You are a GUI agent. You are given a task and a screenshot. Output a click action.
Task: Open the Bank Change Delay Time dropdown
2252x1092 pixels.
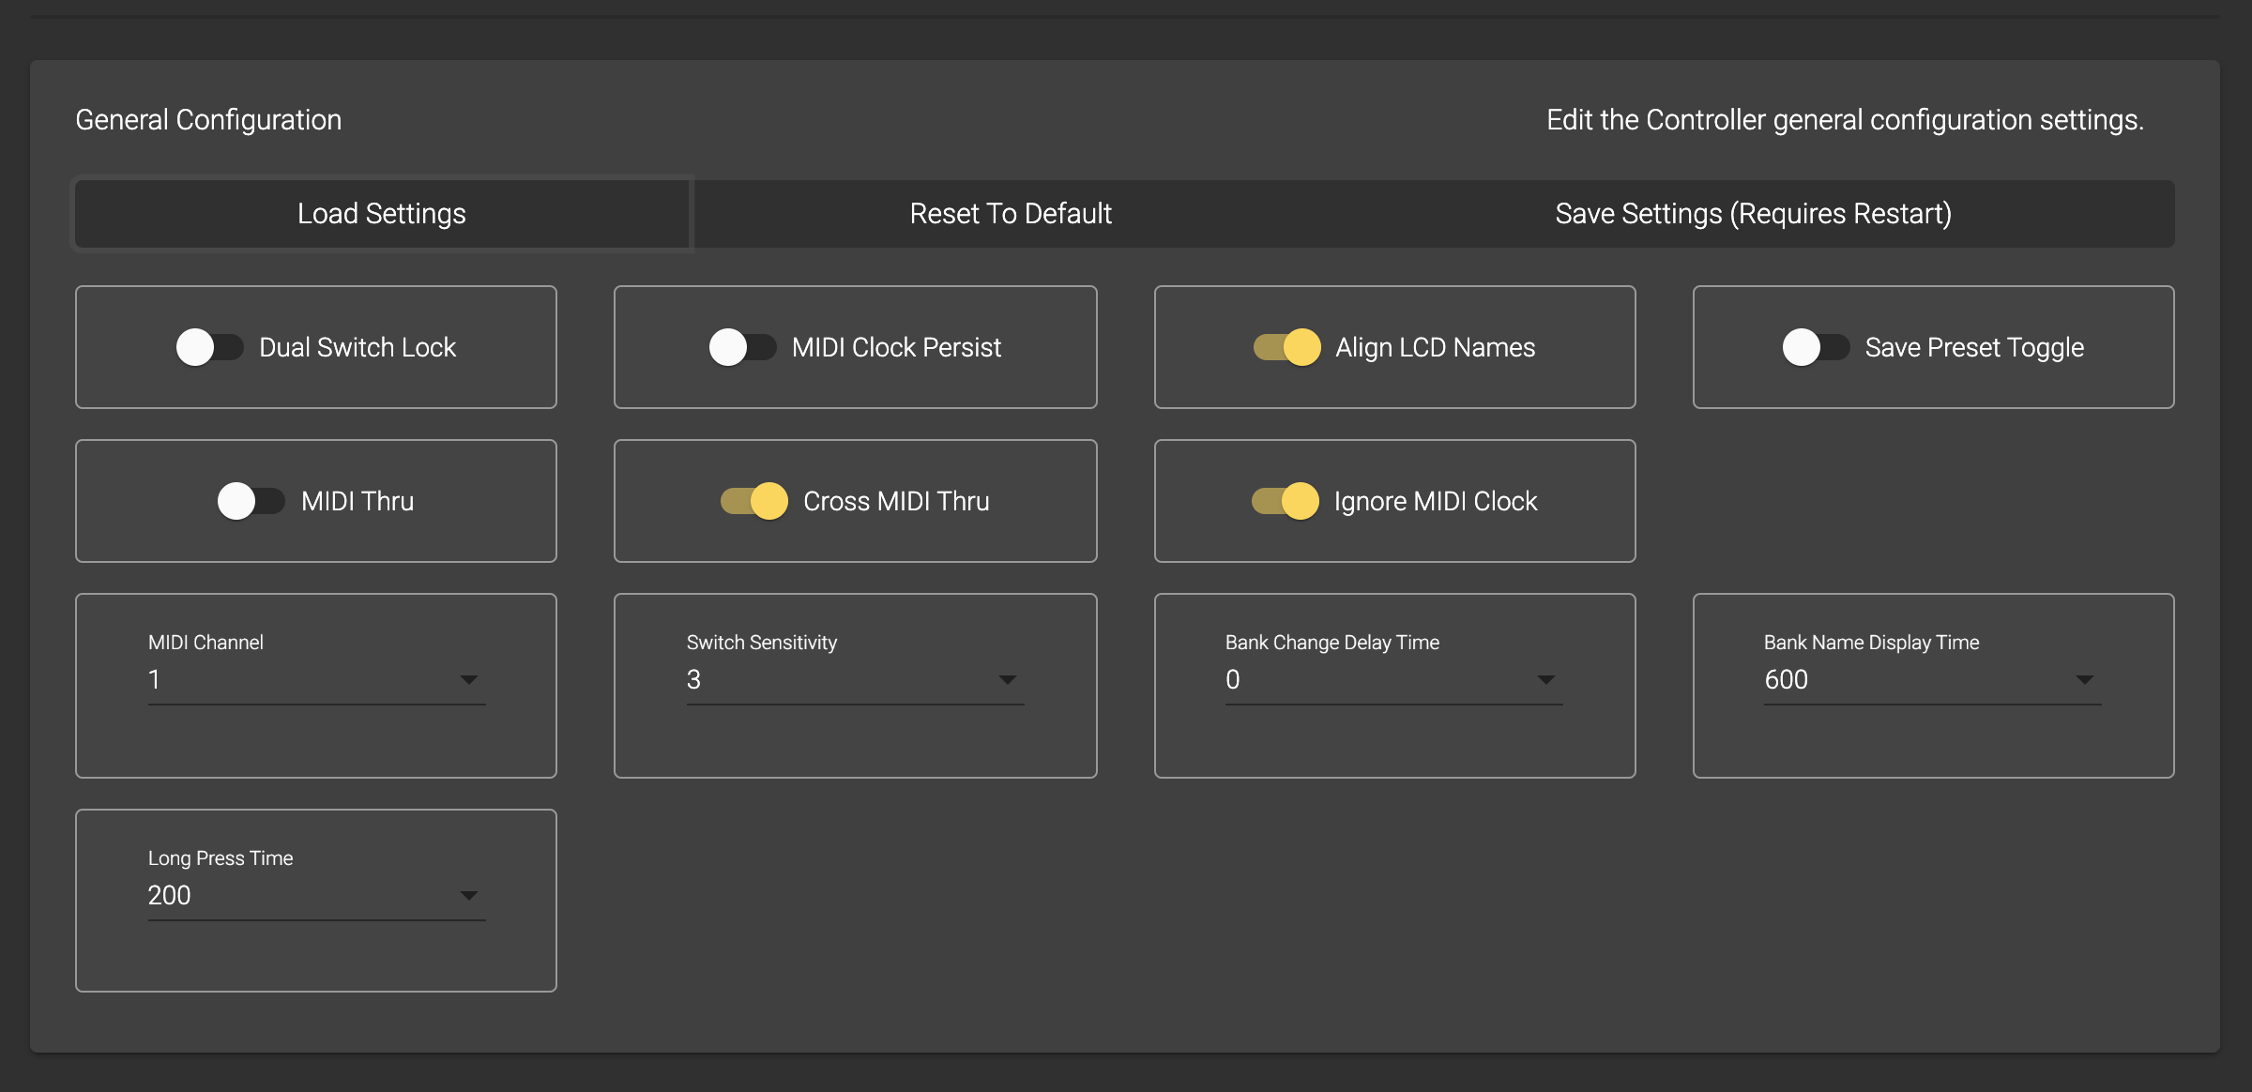[1392, 680]
